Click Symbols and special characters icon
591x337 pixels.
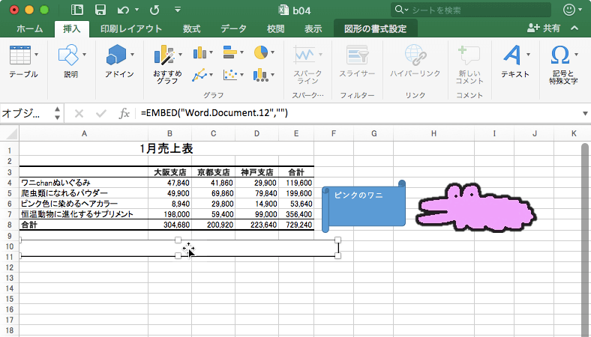click(560, 55)
